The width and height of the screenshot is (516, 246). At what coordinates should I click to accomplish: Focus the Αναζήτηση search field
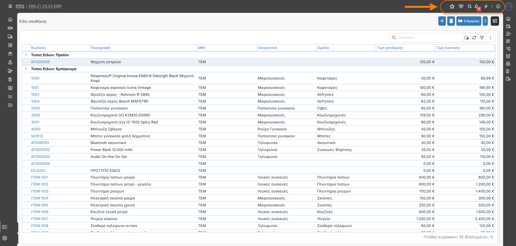pyautogui.click(x=429, y=38)
